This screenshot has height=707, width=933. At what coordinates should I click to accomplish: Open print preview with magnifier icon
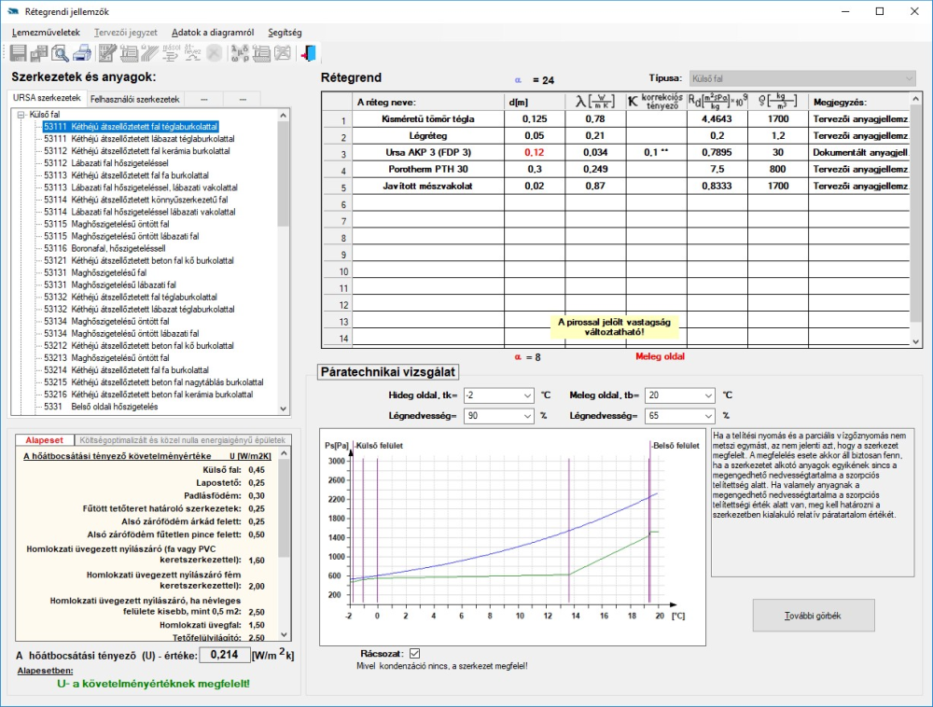(62, 53)
